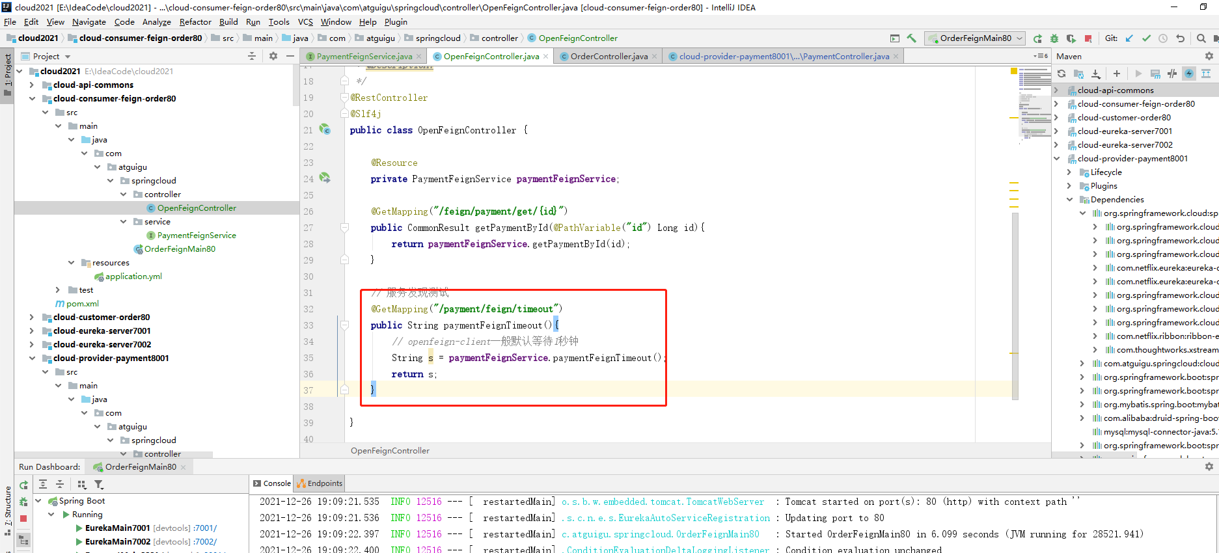Open the Refactor menu
This screenshot has height=553, width=1219.
point(195,22)
